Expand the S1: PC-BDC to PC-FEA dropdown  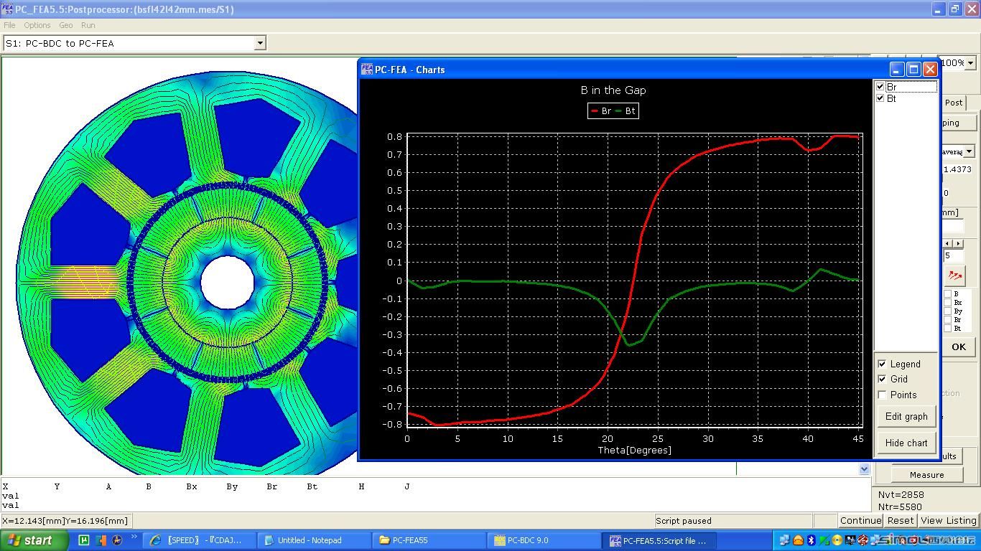point(260,43)
